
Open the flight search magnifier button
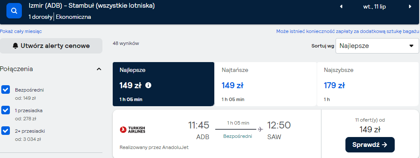[x=14, y=11]
